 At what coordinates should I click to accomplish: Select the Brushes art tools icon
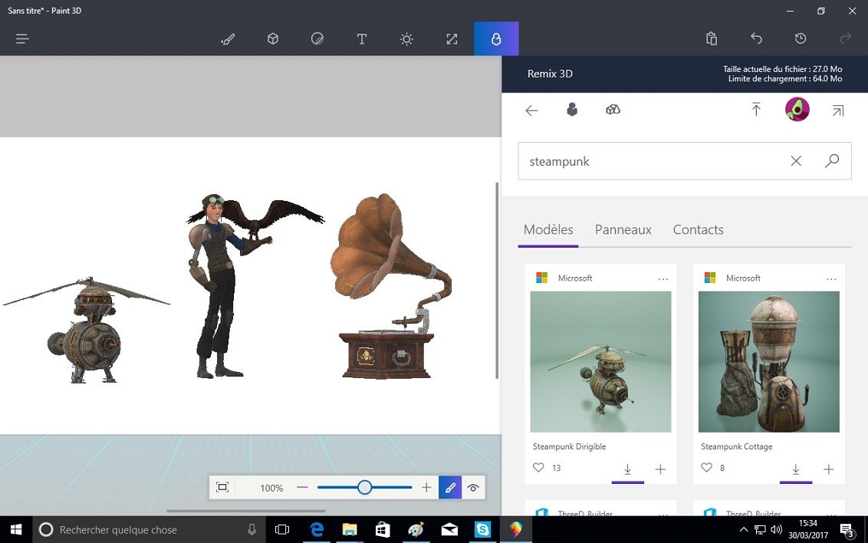coord(228,39)
